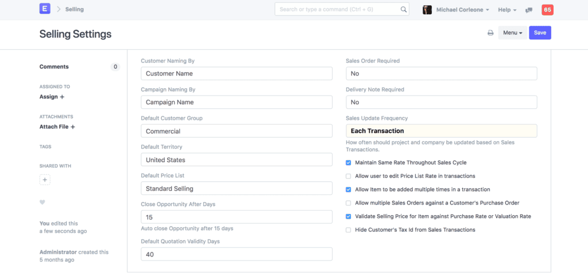Click the 'You edited this' text
The image size is (588, 280).
tap(59, 223)
